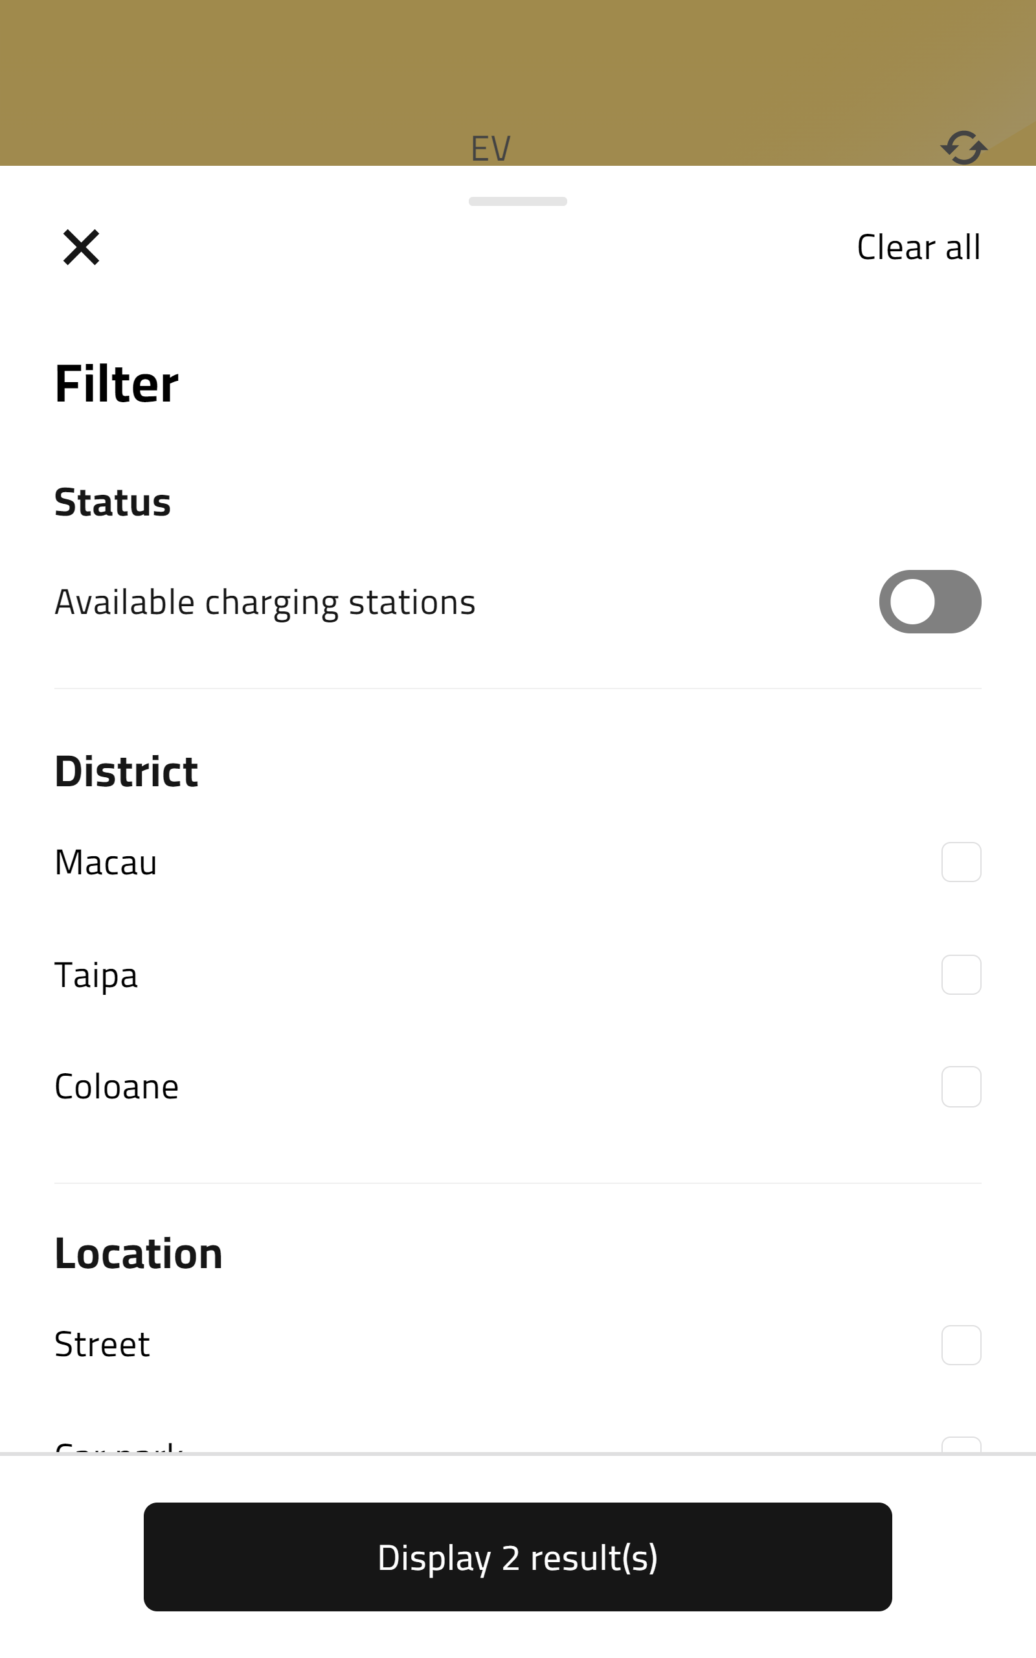Tap the Display 2 result(s) button
This screenshot has height=1658, width=1036.
518,1556
